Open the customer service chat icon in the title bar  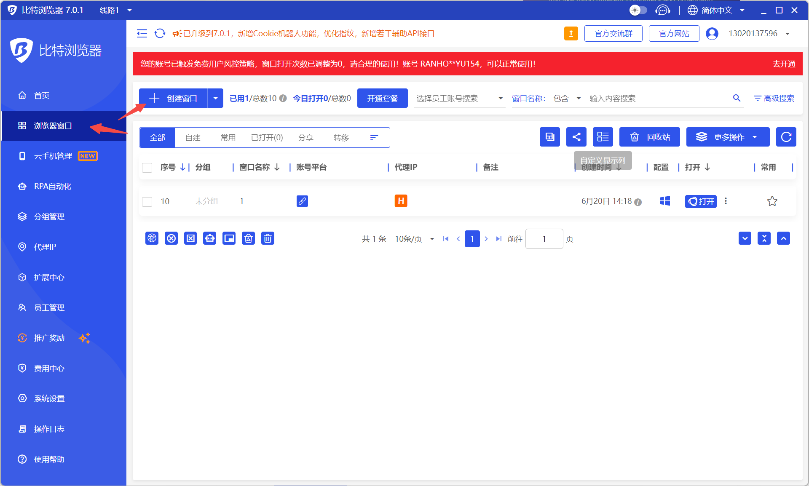[662, 10]
